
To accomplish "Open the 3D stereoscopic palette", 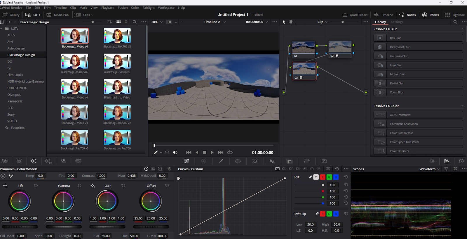I will 324,161.
